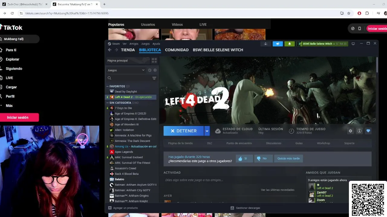
Task: Reload the TikTok browser page
Action: [x=12, y=13]
